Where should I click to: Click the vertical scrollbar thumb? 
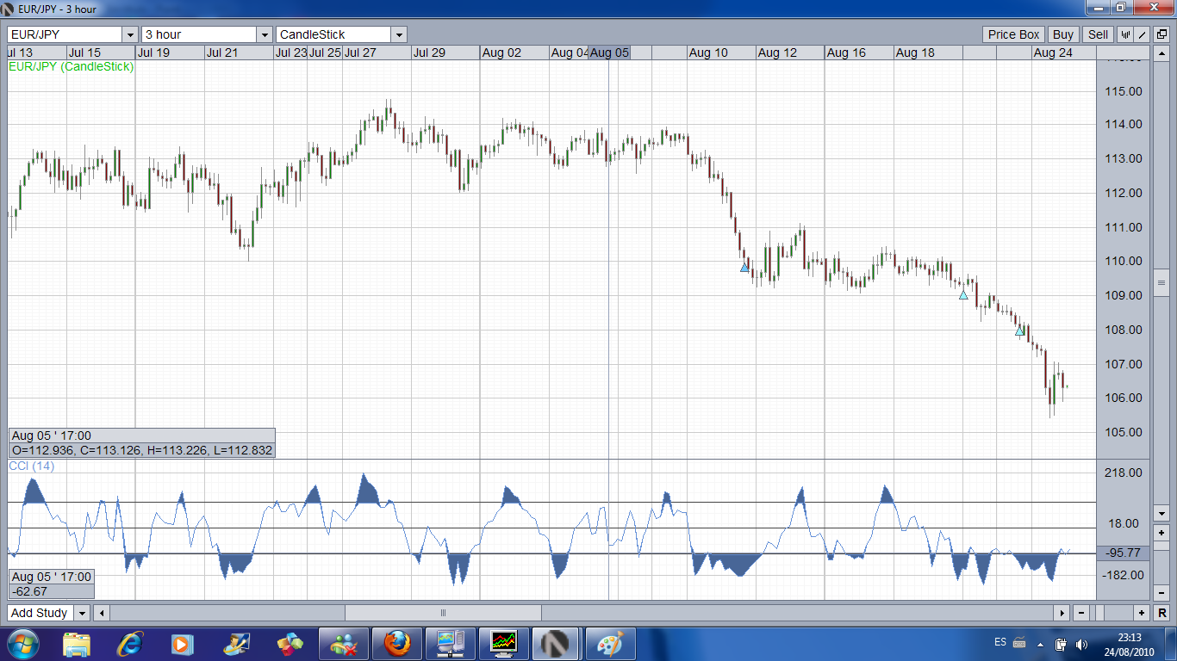1161,282
